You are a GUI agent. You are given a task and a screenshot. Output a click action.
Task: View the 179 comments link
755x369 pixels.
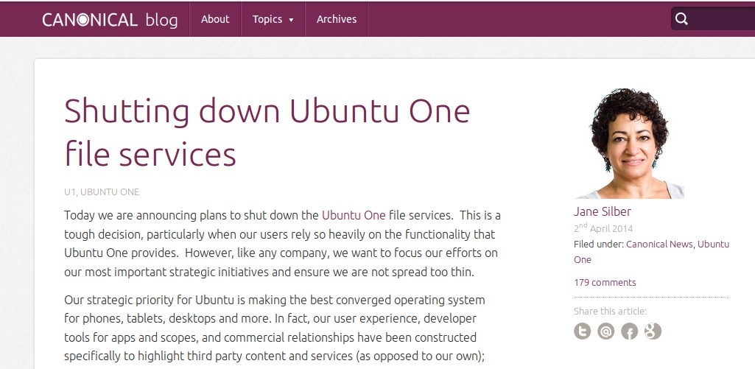pyautogui.click(x=605, y=282)
